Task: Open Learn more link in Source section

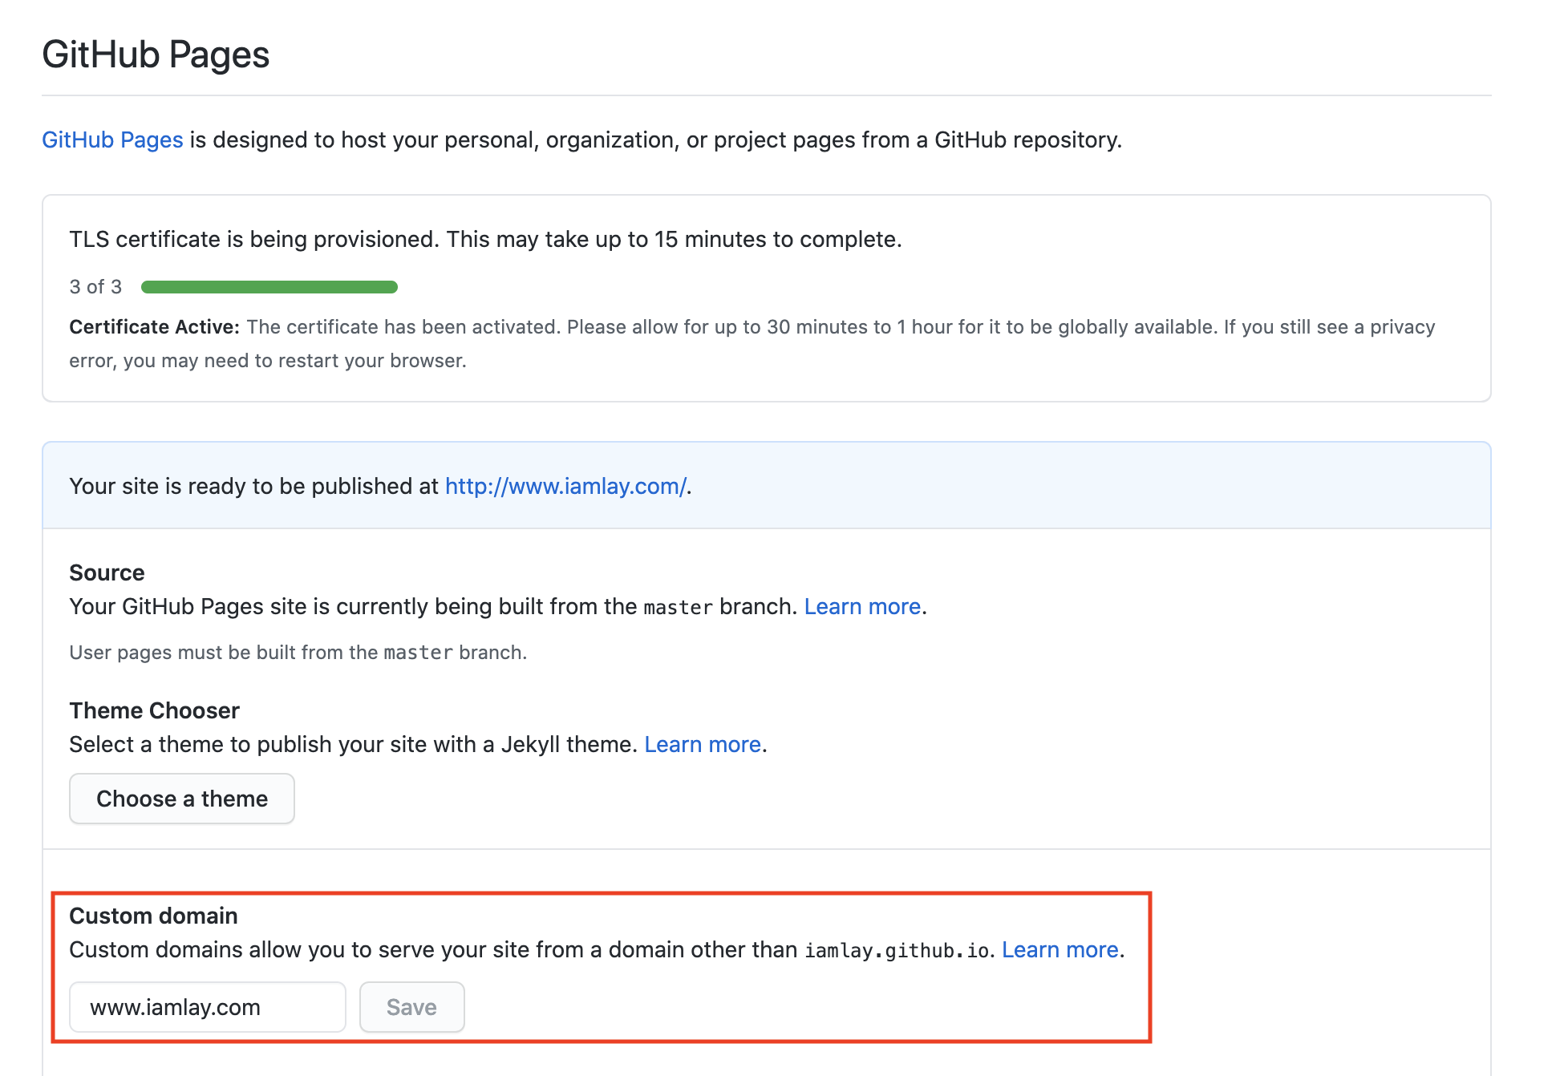Action: point(862,606)
